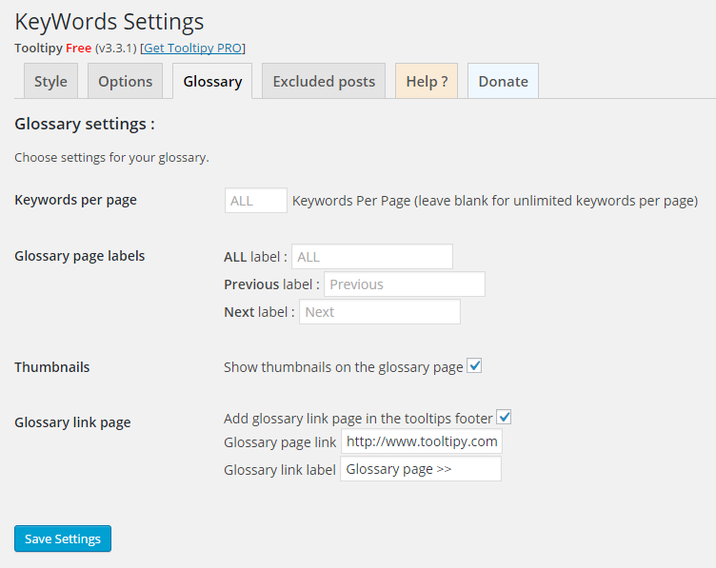
Task: Click the 'Glossary settings :' section heading
Action: point(85,124)
